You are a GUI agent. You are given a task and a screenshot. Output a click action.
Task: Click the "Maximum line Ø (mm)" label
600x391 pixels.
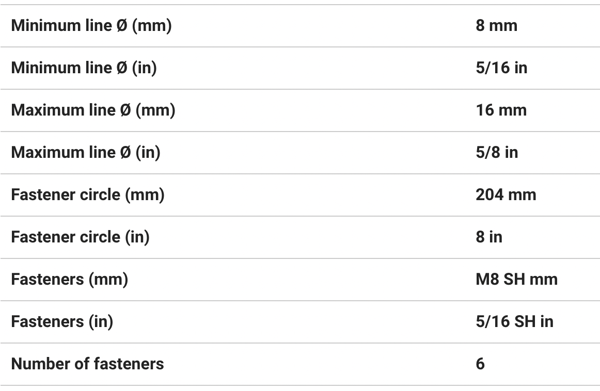coord(93,110)
